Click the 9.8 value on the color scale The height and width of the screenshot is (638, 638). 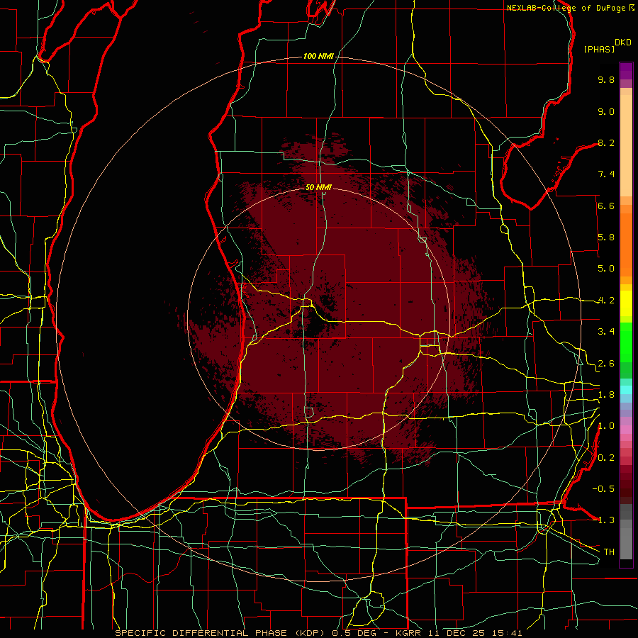click(x=606, y=79)
